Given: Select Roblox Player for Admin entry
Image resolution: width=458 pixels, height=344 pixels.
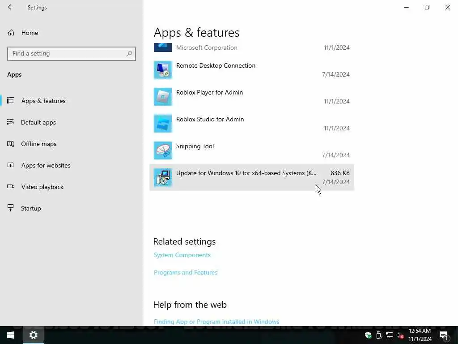Looking at the screenshot, I should click(209, 92).
